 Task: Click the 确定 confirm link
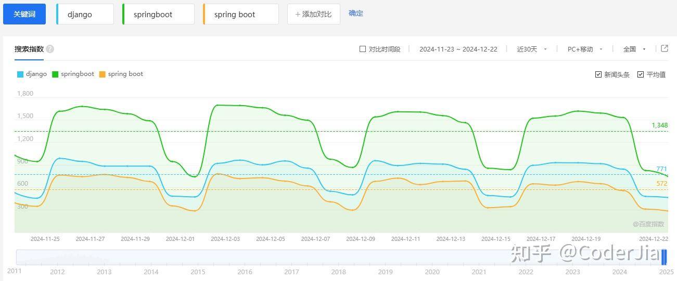click(356, 14)
